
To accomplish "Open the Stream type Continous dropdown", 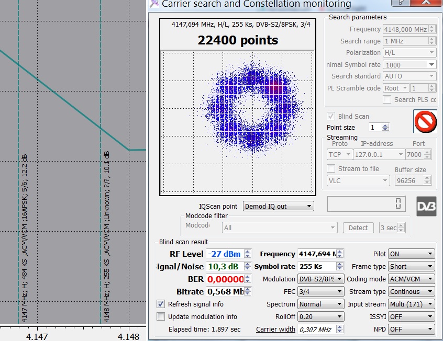I will point(412,292).
